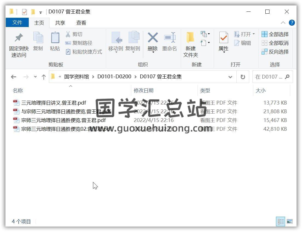
Task: Switch to large thumbnails view
Action: [x=289, y=221]
